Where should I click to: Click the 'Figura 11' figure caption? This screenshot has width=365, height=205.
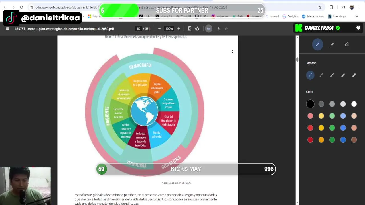146,37
